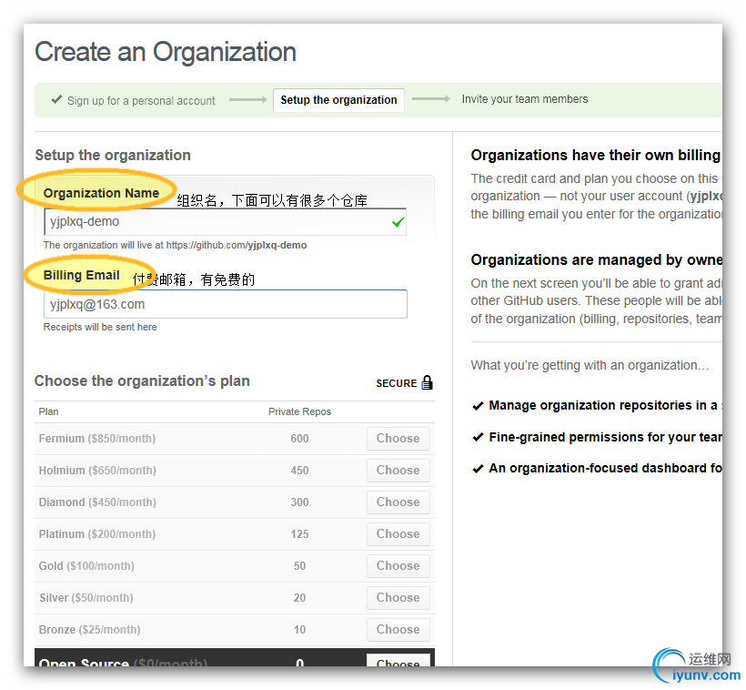
Task: Click the secure padlock icon
Action: click(428, 382)
